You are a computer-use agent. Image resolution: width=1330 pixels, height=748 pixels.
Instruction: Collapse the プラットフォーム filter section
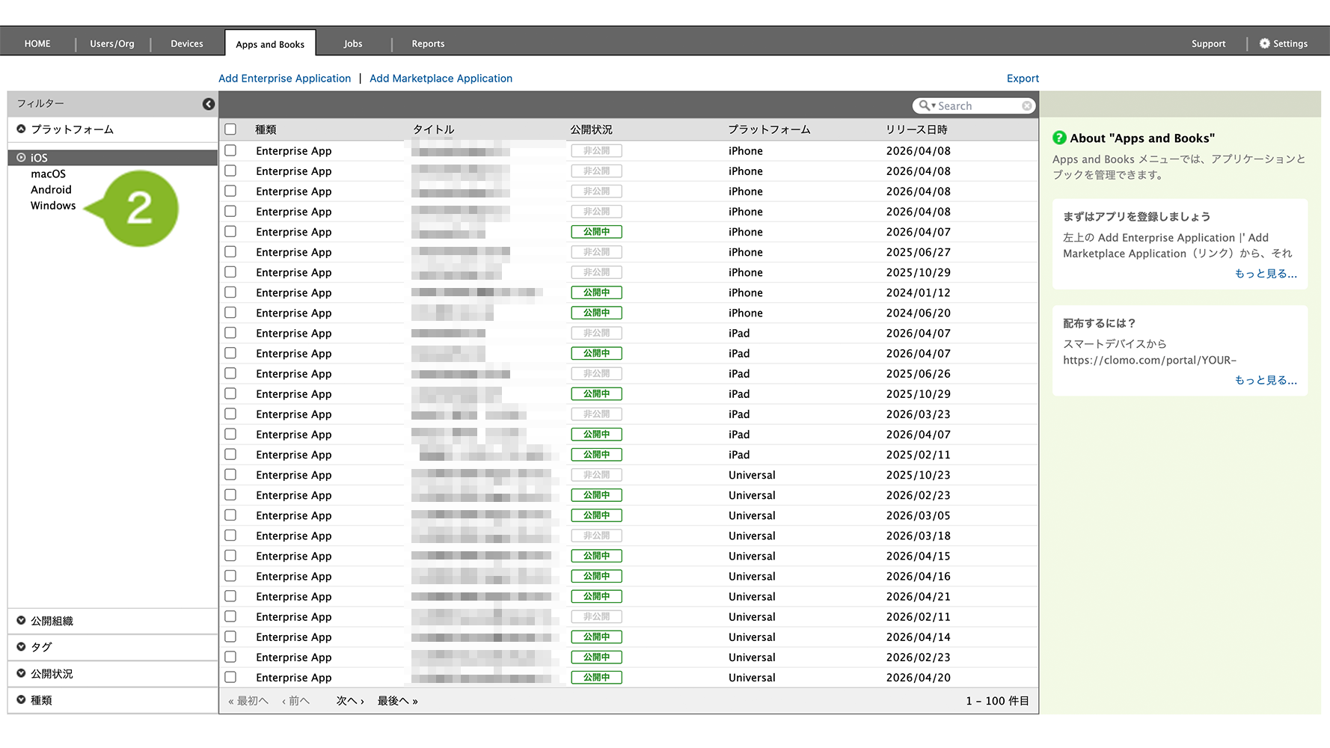point(21,129)
